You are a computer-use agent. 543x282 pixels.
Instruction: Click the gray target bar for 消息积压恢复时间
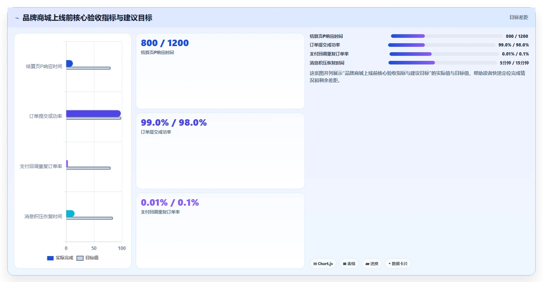(89, 218)
